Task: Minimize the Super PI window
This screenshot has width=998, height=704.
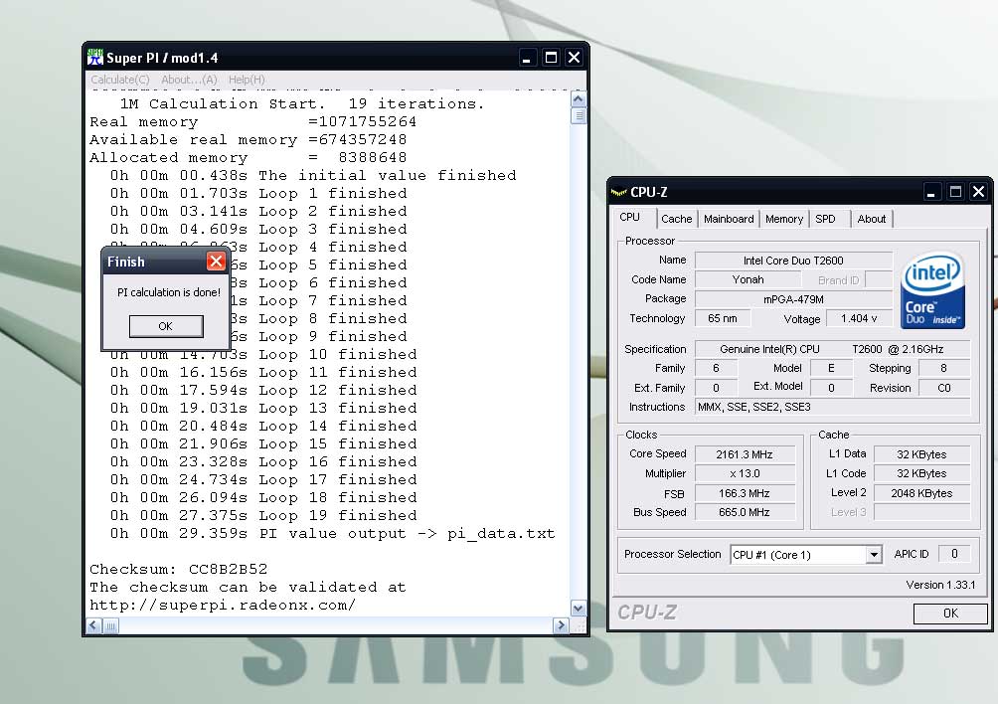Action: coord(527,58)
